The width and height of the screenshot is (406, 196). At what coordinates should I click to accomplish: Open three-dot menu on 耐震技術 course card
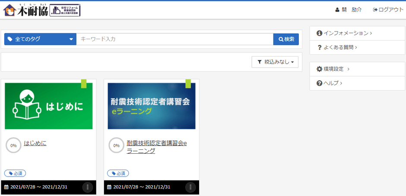click(190, 187)
